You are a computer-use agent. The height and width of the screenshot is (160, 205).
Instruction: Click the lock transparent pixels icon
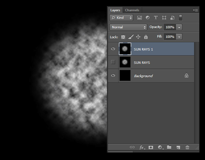pyautogui.click(x=123, y=37)
